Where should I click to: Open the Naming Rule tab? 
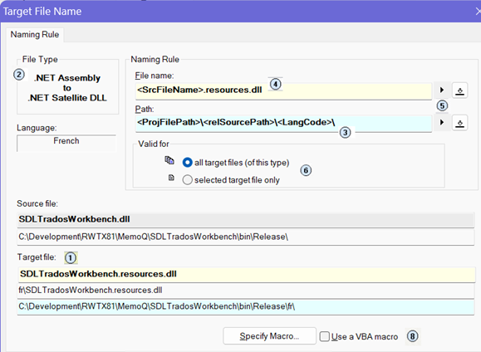tap(35, 34)
